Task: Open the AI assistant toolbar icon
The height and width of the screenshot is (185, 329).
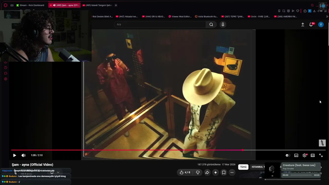Action: [x=320, y=11]
